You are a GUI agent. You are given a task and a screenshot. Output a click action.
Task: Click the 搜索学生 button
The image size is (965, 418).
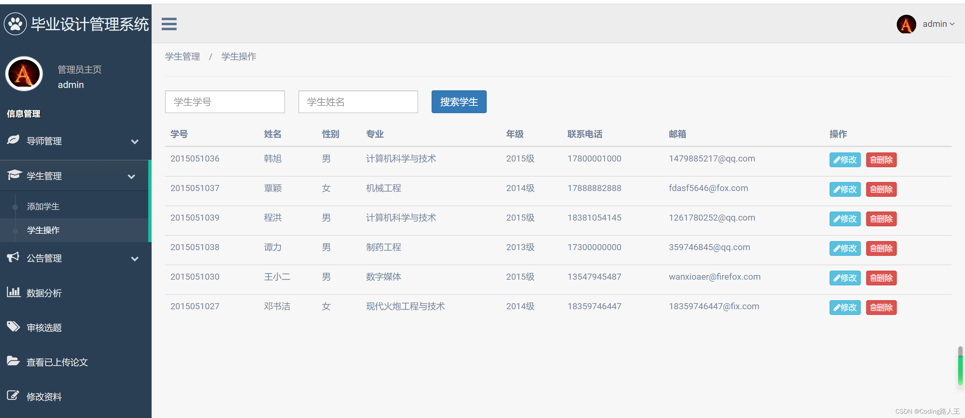click(x=459, y=102)
